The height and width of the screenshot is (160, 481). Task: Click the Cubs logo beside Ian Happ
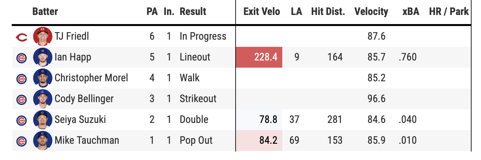(22, 58)
